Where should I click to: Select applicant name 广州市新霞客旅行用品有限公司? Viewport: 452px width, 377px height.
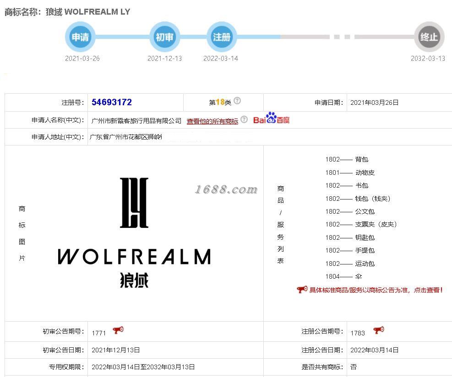[136, 121]
